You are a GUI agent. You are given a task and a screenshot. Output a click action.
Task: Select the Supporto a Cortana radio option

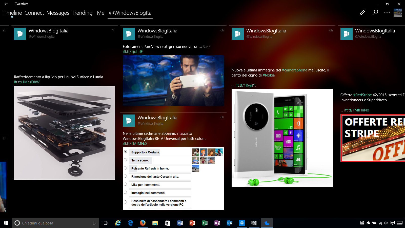125,152
